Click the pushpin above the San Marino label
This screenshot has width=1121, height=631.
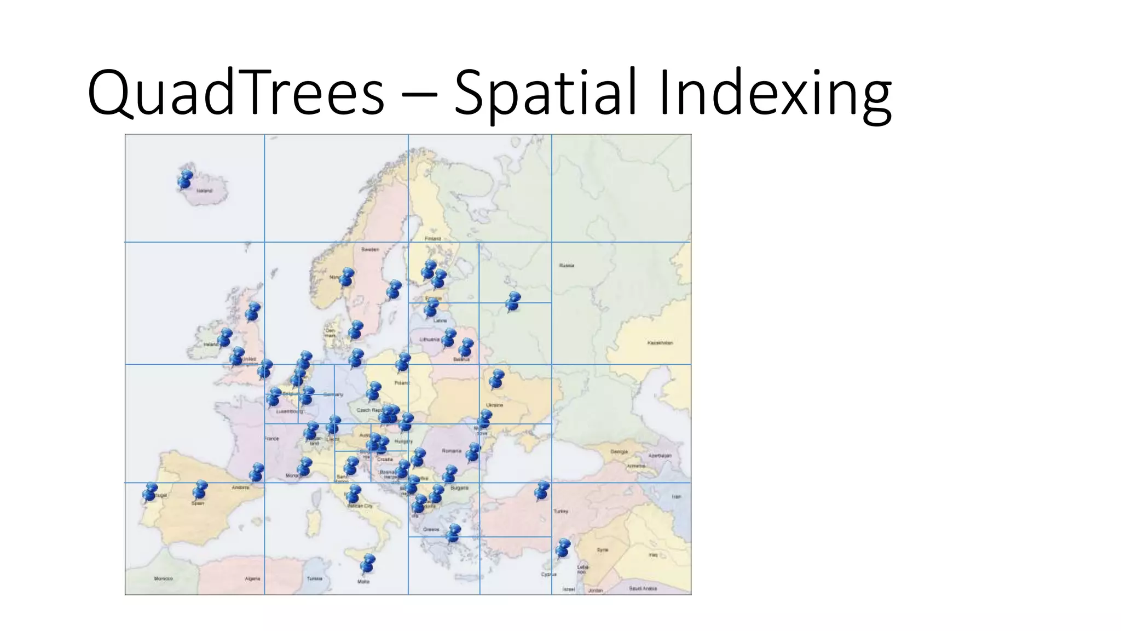351,466
